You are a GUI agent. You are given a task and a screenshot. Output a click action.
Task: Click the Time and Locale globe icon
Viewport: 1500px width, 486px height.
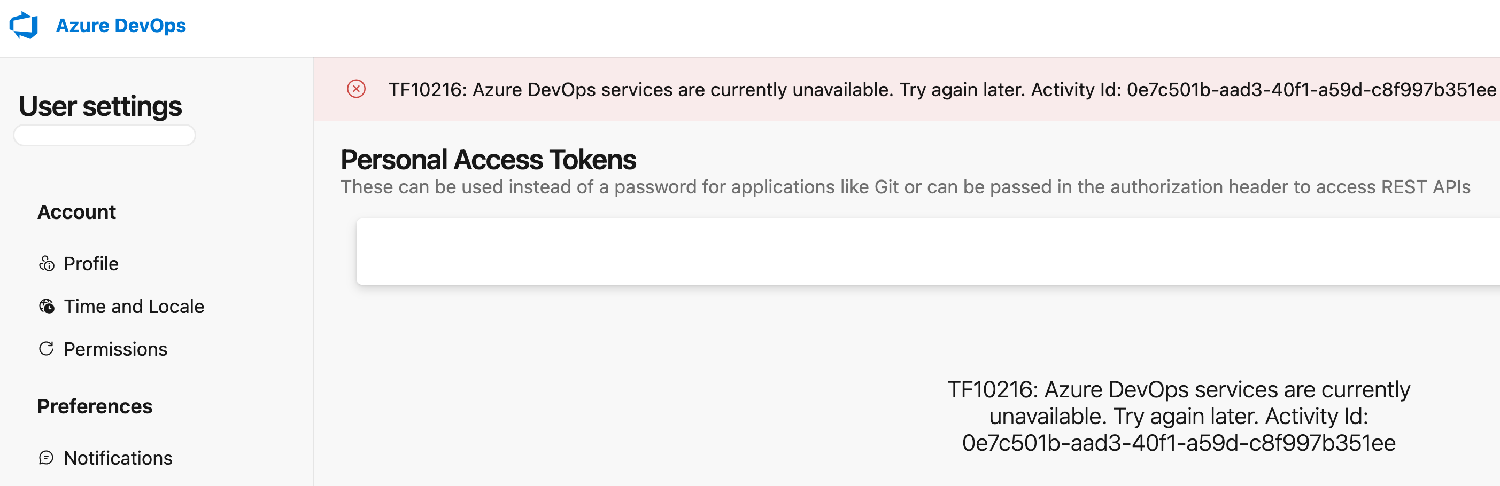[47, 306]
